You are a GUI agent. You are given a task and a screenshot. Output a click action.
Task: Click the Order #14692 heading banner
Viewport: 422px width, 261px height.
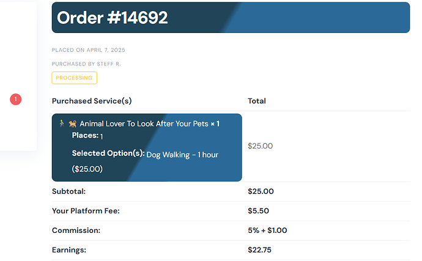pos(231,18)
